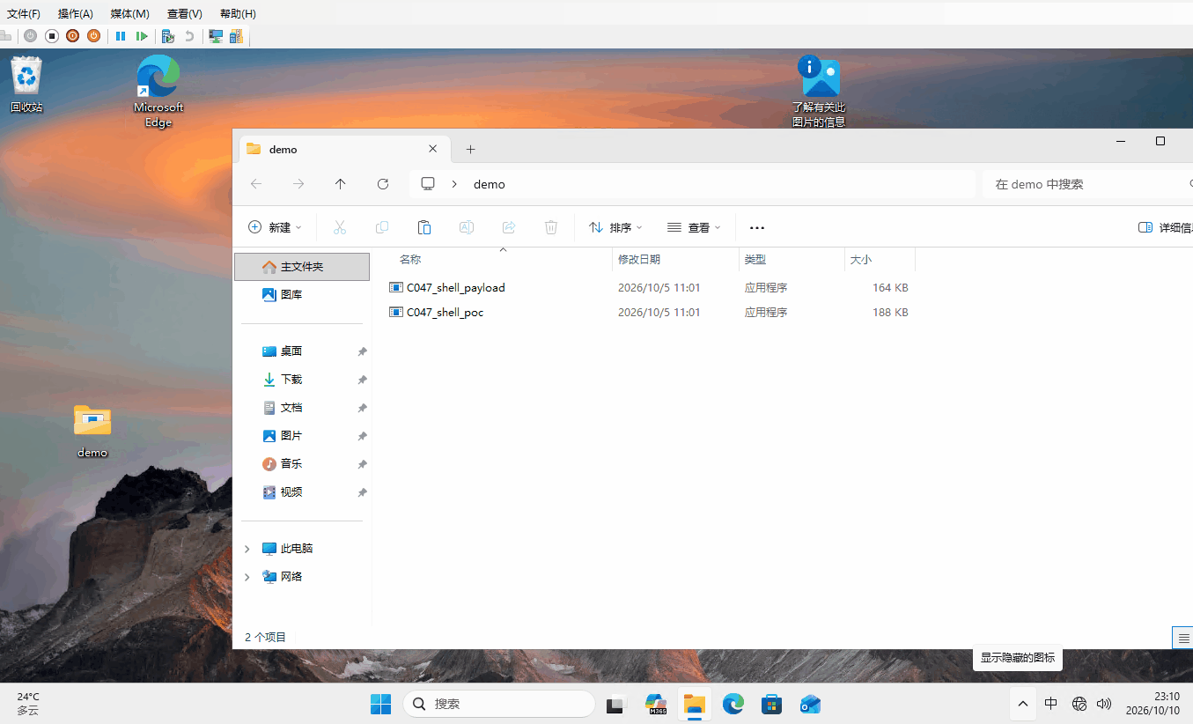Go up one folder level

coord(341,184)
